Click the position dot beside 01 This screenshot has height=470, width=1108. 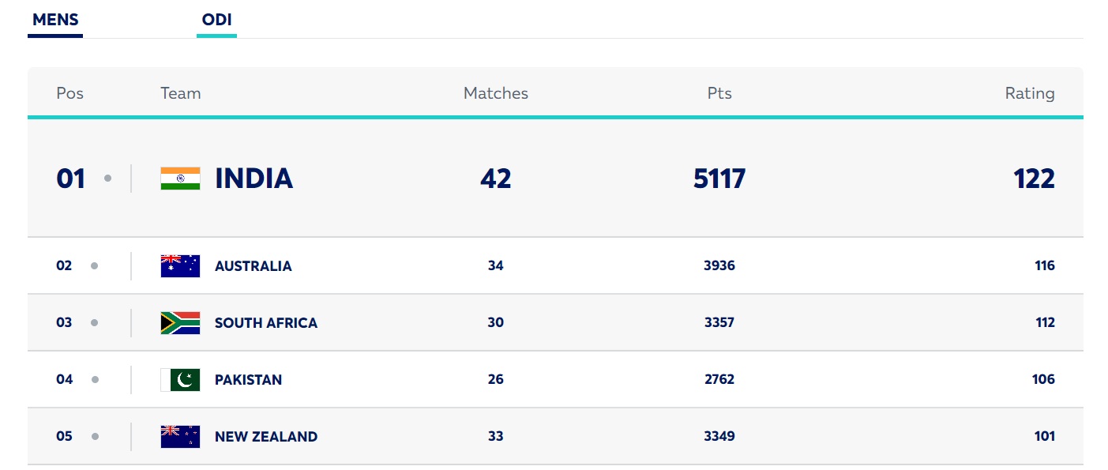pos(107,179)
